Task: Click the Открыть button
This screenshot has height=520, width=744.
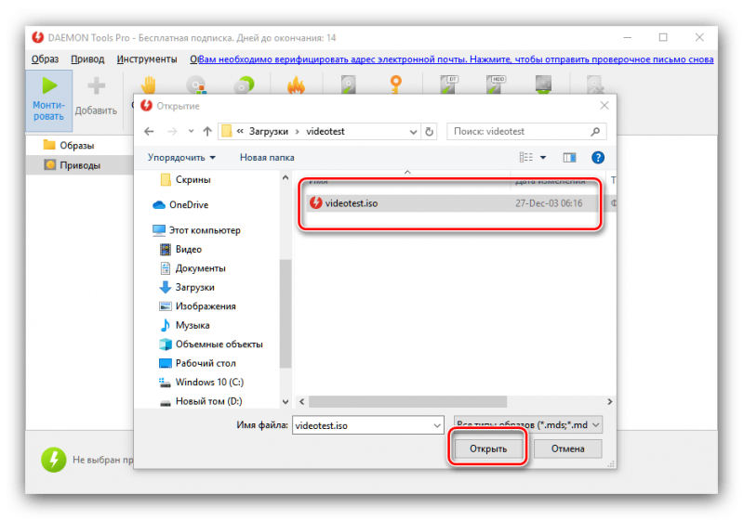Action: pyautogui.click(x=488, y=448)
